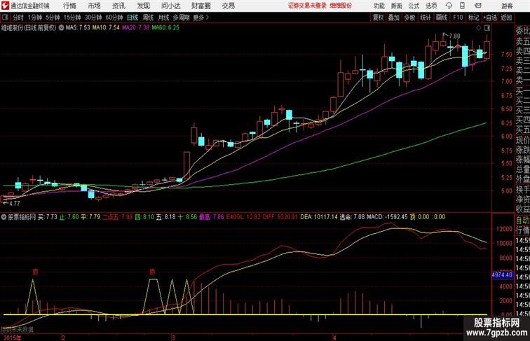Click the MA20: 7.38 value

coord(135,28)
